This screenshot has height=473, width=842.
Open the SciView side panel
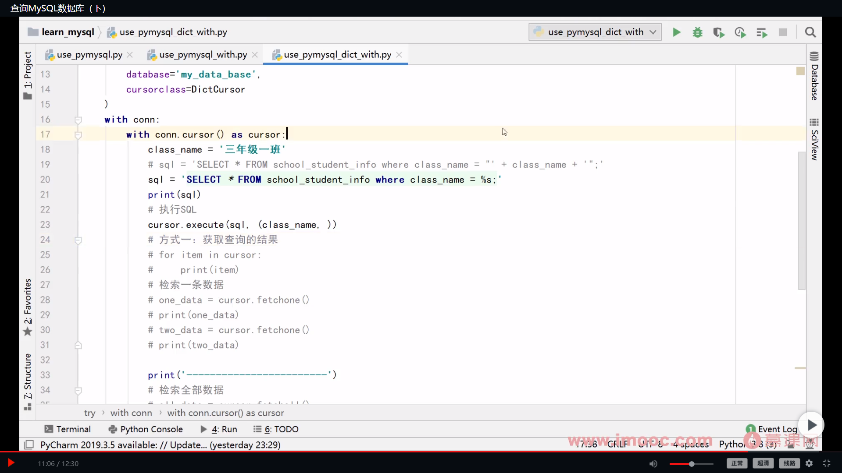(x=814, y=139)
